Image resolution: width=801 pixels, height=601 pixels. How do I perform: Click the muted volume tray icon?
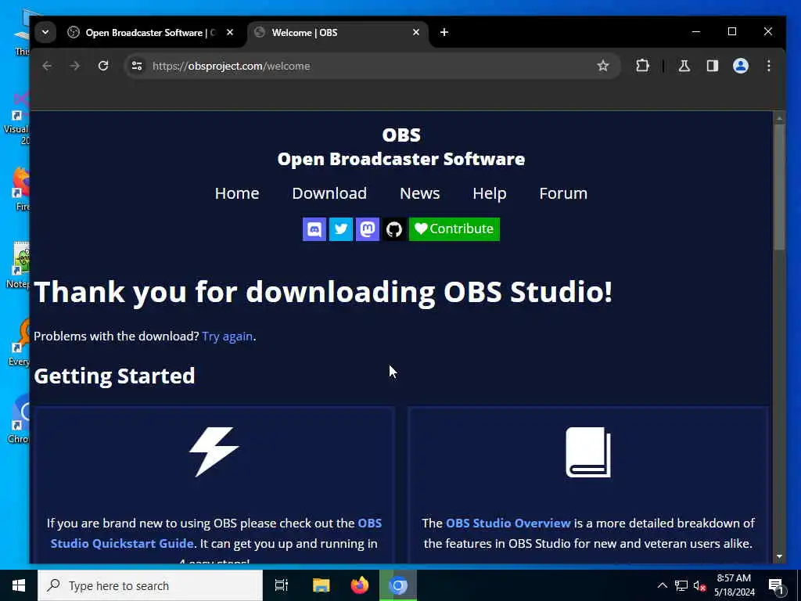pyautogui.click(x=700, y=585)
